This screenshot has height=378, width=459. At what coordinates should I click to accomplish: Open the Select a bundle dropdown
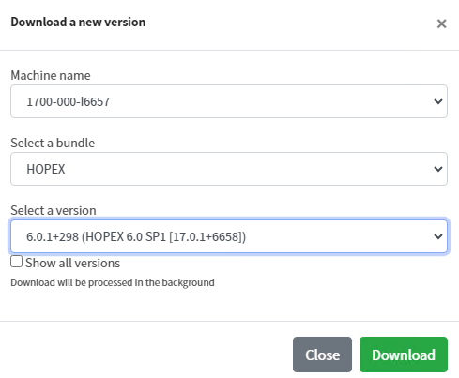coord(229,169)
